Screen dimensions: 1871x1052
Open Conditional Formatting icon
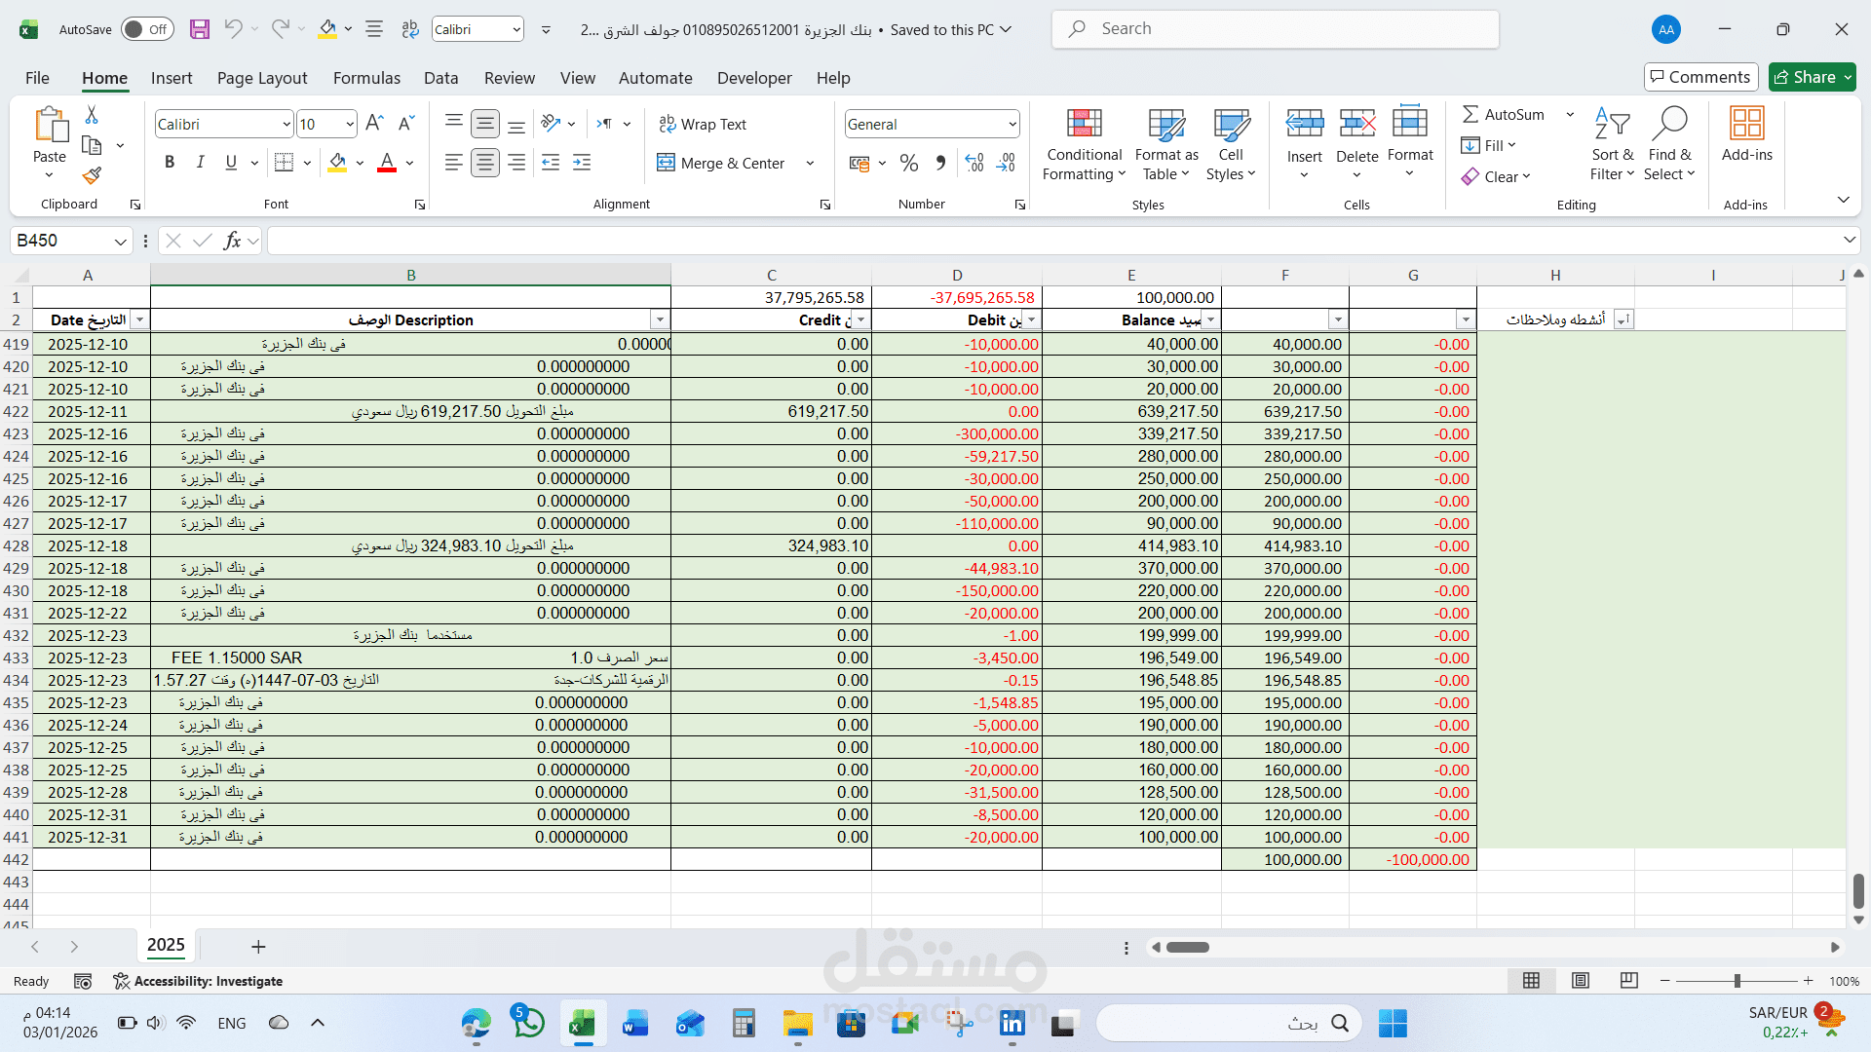1085,125
